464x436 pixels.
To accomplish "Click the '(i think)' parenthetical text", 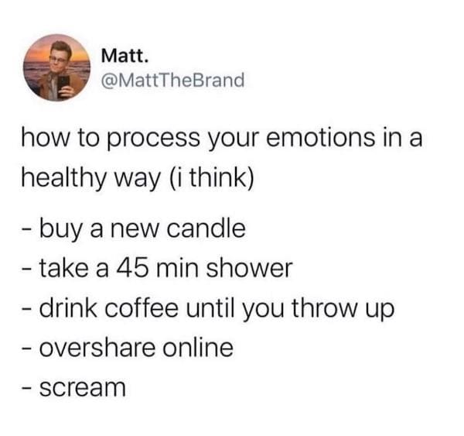I will point(212,178).
